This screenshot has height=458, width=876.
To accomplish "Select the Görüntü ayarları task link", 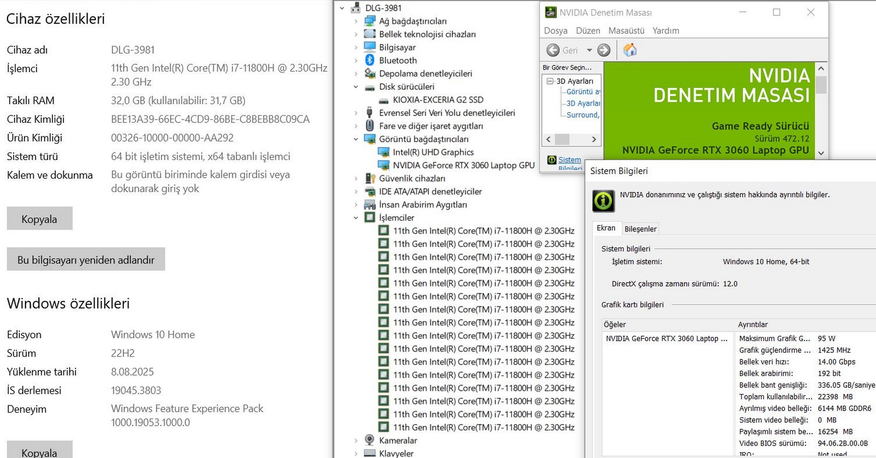I will 583,92.
